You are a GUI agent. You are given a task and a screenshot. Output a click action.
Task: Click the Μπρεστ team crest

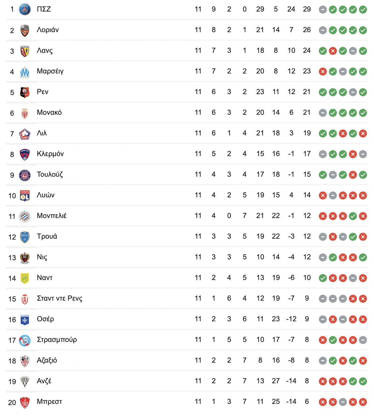pyautogui.click(x=25, y=402)
